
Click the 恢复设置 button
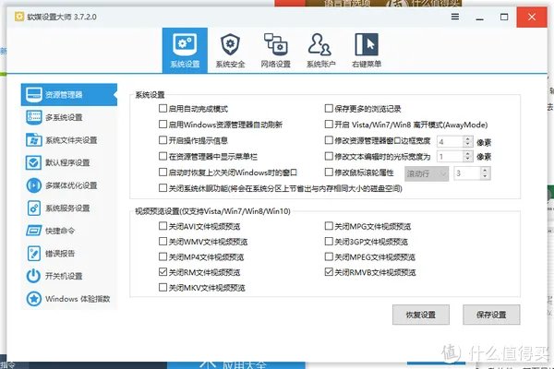[421, 315]
